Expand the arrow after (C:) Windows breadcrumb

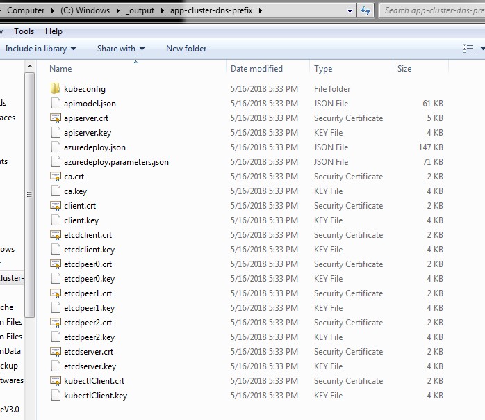click(118, 11)
